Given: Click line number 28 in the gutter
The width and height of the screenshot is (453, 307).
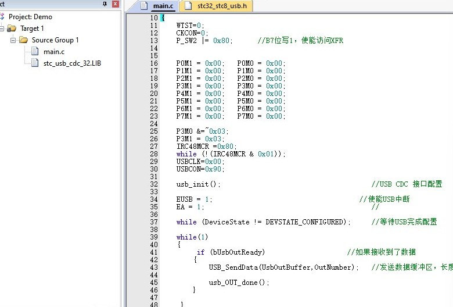Looking at the screenshot, I should (x=154, y=154).
